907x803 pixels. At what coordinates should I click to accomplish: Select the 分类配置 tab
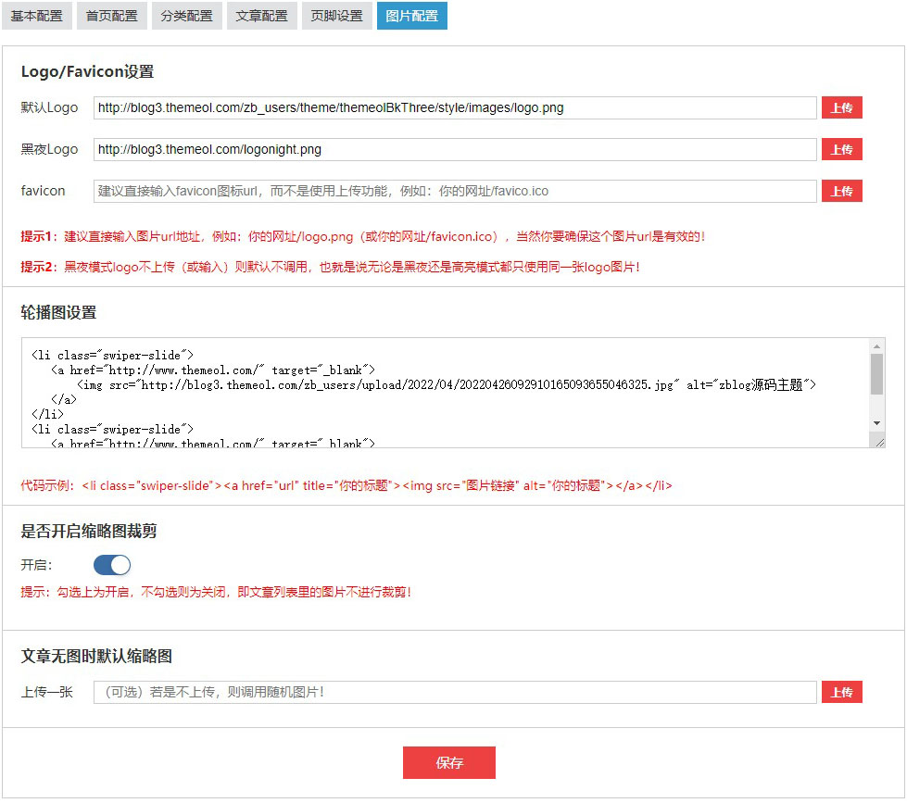click(x=186, y=16)
